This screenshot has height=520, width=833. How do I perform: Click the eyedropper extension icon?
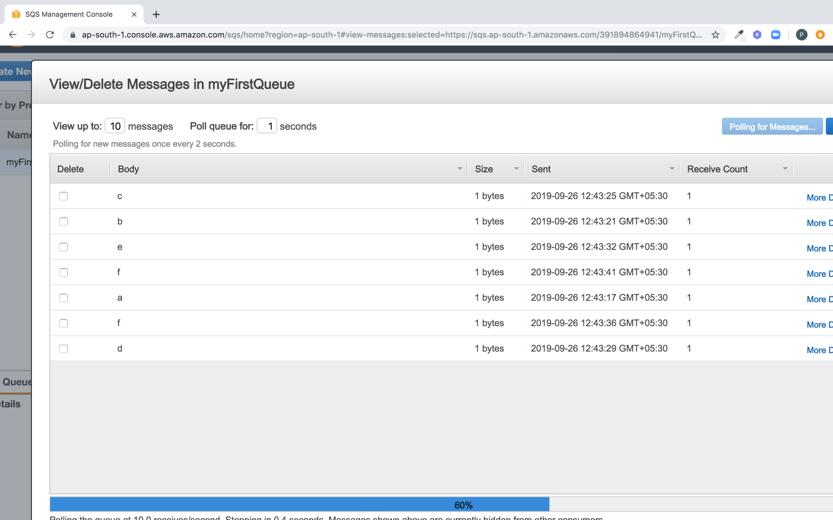tap(739, 35)
